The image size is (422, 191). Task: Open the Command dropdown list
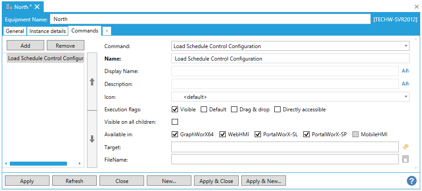pos(405,46)
